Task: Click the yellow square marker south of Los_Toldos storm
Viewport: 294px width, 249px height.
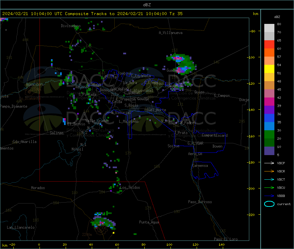Action: pos(113,233)
